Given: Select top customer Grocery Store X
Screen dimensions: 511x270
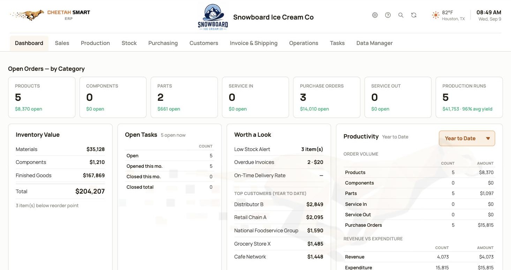Looking at the screenshot, I should click(x=279, y=244).
